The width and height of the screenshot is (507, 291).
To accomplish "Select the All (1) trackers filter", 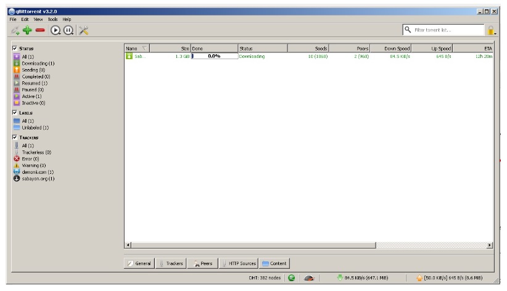I will coord(28,145).
